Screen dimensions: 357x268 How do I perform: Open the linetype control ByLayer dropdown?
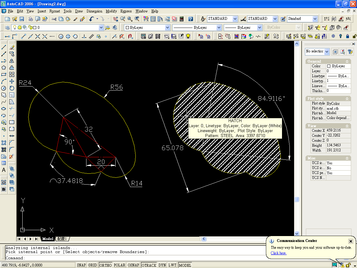pyautogui.click(x=219, y=28)
